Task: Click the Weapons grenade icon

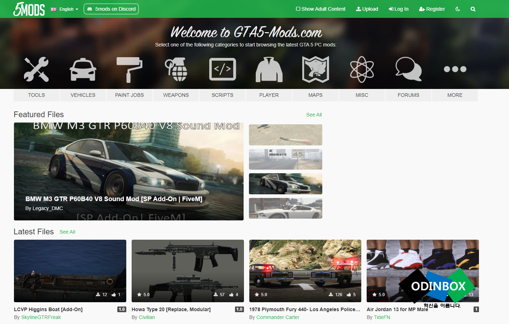Action: tap(176, 69)
